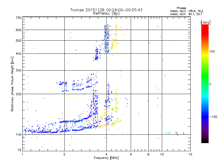Click the 'Phases' header label
This screenshot has height=168, width=224.
(181, 8)
